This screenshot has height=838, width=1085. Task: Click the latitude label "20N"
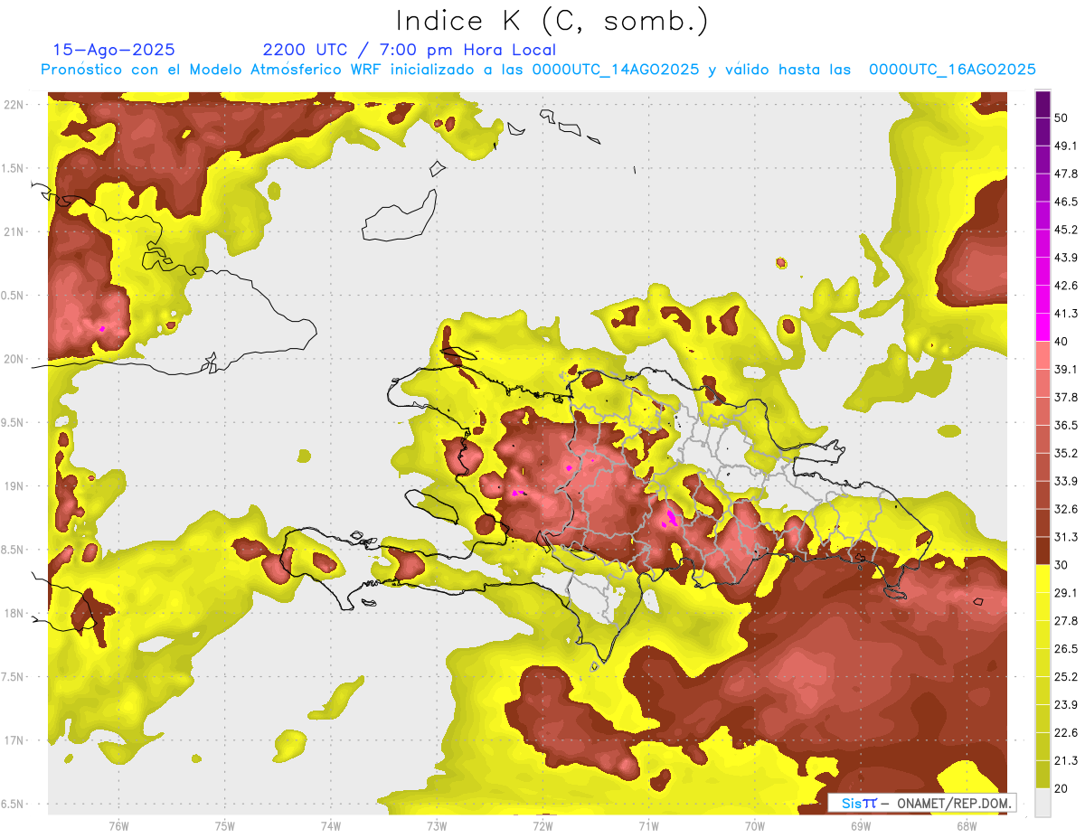14,359
